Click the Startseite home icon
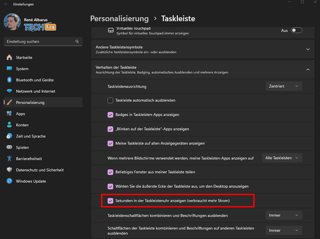This screenshot has height=239, width=320. tap(10, 57)
